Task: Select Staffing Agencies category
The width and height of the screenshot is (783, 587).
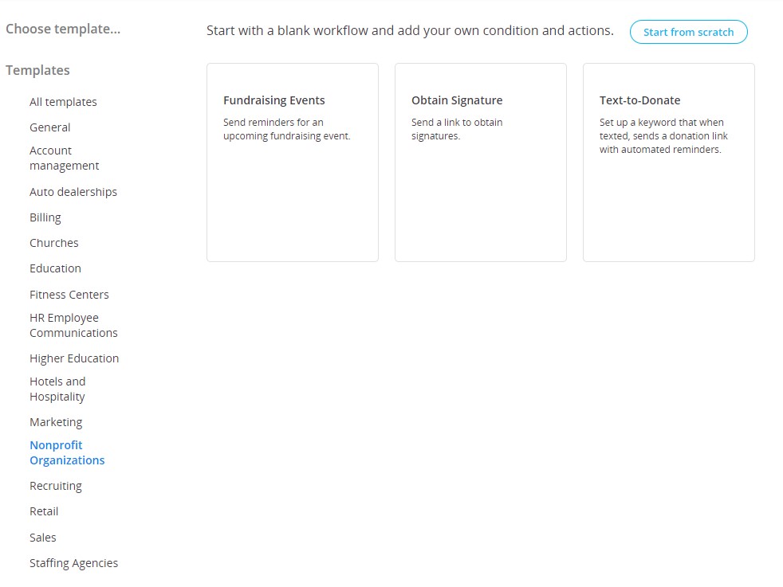Action: [73, 563]
